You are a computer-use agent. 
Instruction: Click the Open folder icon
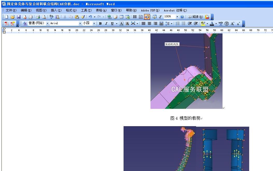(x=12, y=17)
